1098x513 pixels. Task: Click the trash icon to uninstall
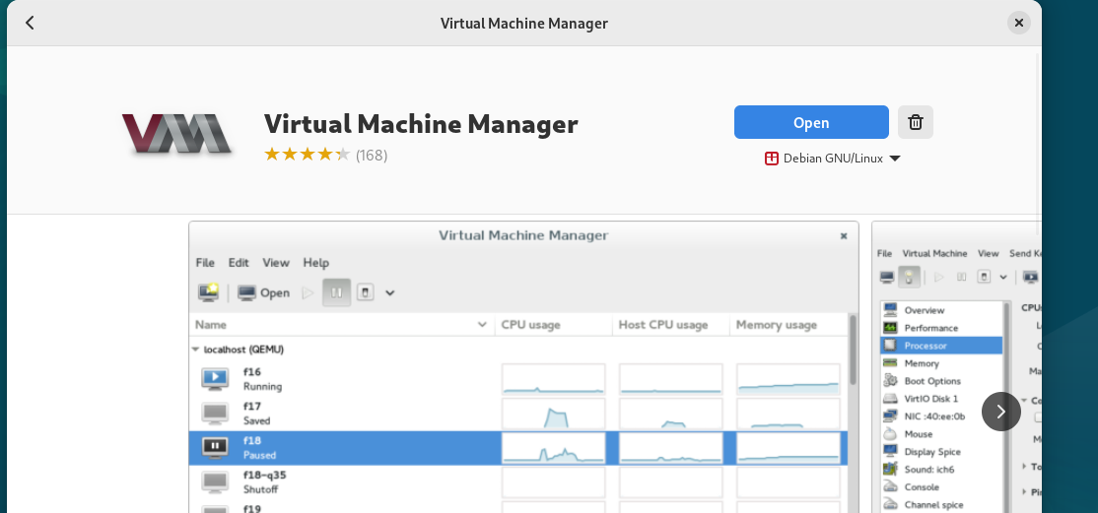point(916,122)
